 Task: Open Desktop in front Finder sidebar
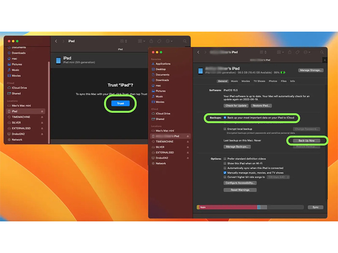161,69
